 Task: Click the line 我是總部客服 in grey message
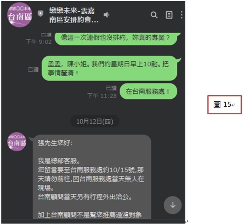tap(59, 161)
